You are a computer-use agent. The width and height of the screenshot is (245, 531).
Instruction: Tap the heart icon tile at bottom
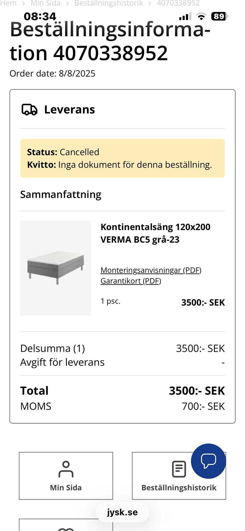66,525
